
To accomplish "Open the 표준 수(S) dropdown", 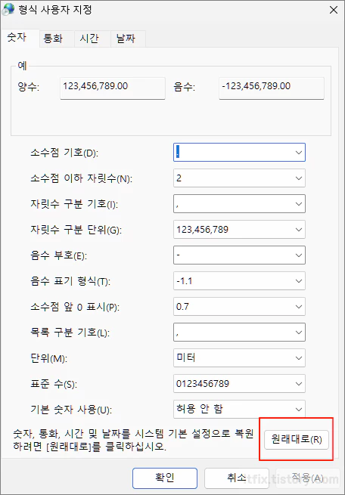I will point(239,384).
